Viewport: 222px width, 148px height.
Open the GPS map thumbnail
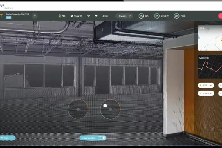(x=210, y=38)
